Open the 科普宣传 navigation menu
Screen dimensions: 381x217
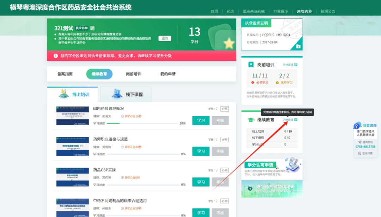280,11
